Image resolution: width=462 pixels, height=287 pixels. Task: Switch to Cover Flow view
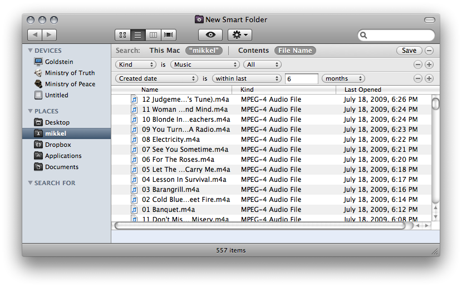pyautogui.click(x=169, y=35)
